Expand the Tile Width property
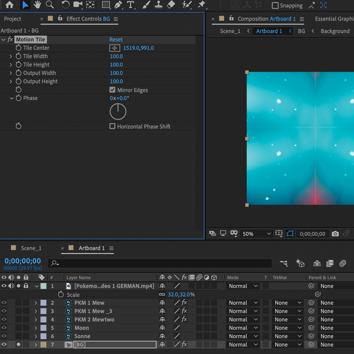354x354 pixels. pyautogui.click(x=11, y=56)
